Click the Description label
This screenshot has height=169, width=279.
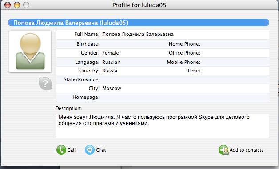click(x=68, y=108)
